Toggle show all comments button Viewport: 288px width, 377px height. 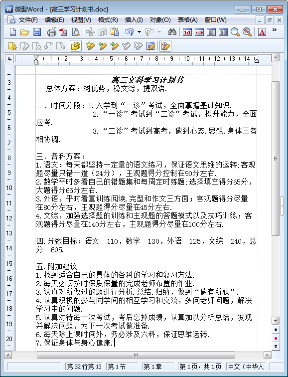76,46
